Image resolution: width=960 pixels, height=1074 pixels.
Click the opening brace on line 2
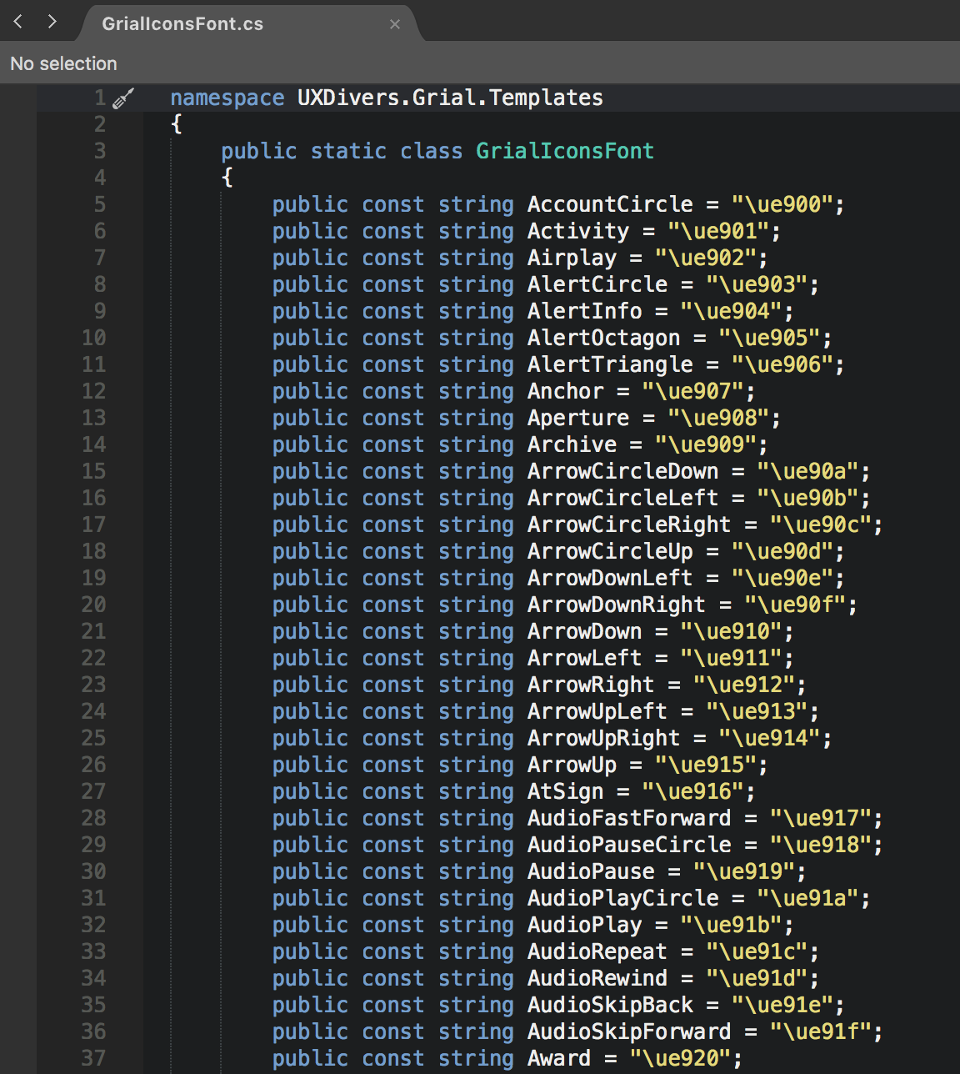tap(177, 125)
